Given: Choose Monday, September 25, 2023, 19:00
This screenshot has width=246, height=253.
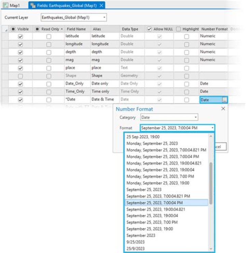Looking at the screenshot, I should pyautogui.click(x=166, y=183).
